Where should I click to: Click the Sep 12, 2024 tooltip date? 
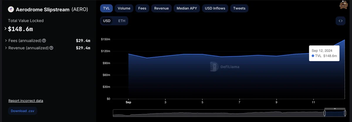[321, 50]
